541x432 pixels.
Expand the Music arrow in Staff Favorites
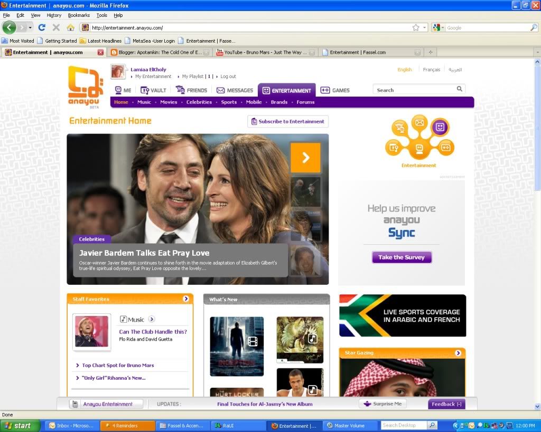coord(152,319)
